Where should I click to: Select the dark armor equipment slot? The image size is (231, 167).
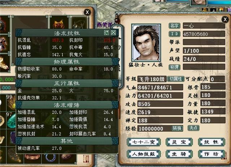[x=79, y=22]
